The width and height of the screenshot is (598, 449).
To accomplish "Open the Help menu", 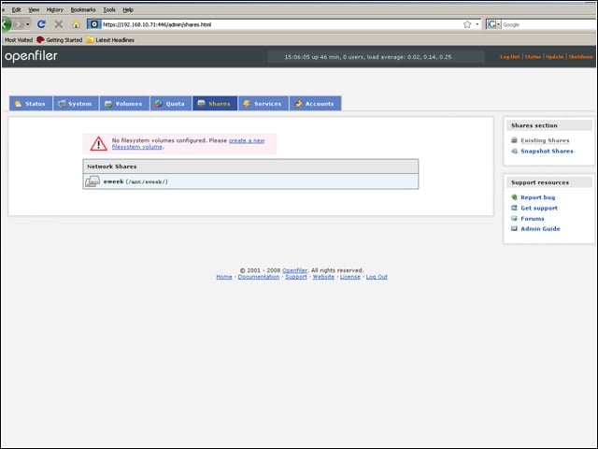I will [x=128, y=10].
